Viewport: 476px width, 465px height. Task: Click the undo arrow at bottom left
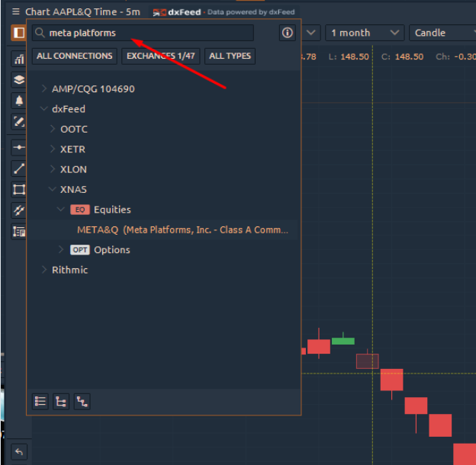tap(18, 451)
